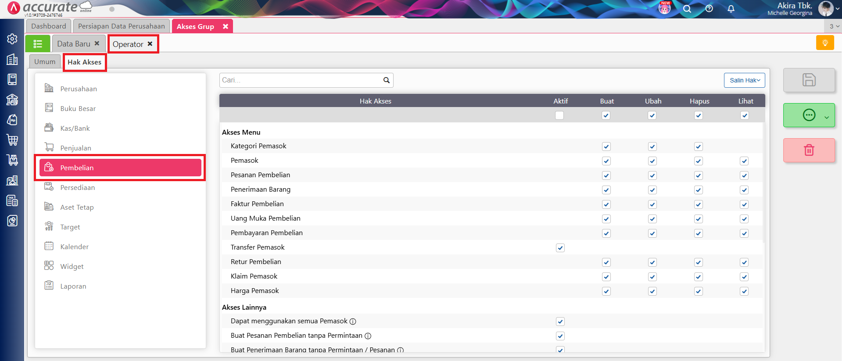Toggle the Aktif checkbox for Transfer Pemasok

(x=560, y=248)
